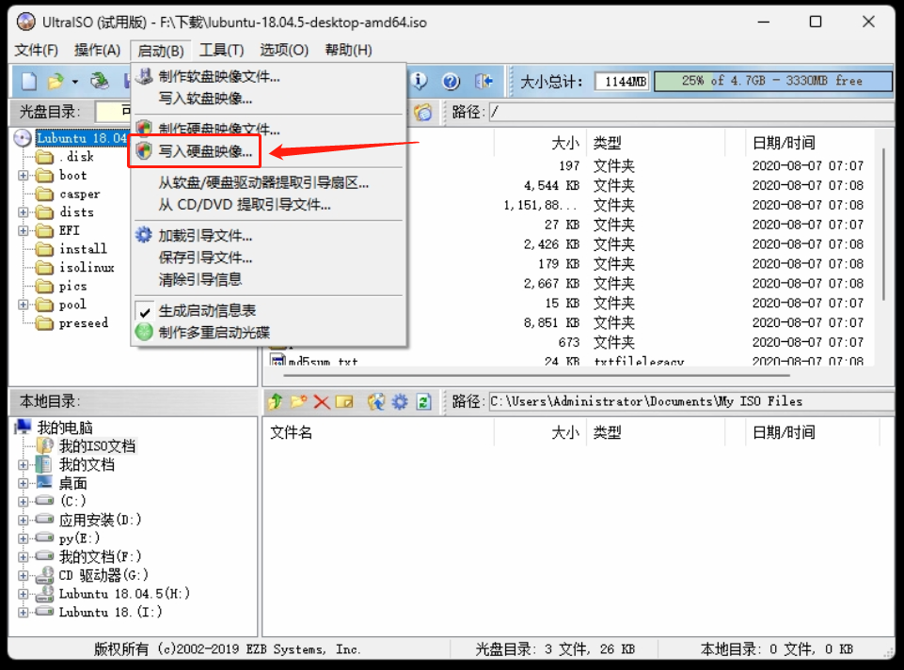Click the CD 驱动器(G:) drive icon
904x670 pixels.
pos(44,575)
